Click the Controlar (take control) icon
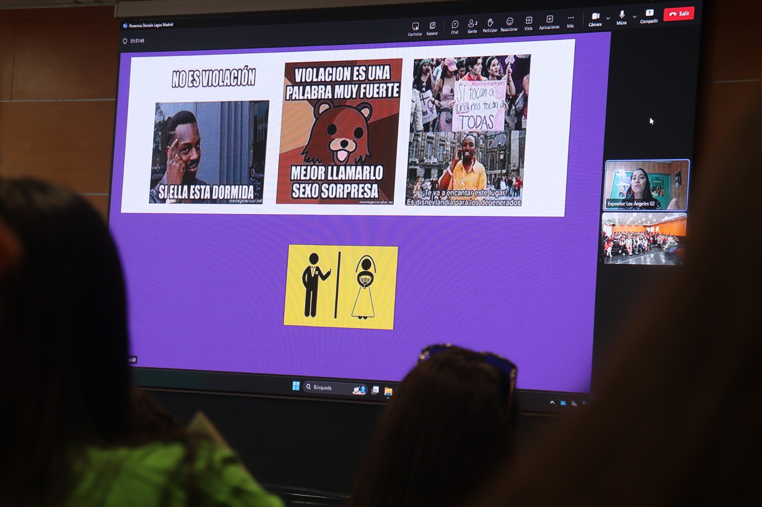The height and width of the screenshot is (507, 762). tap(415, 29)
